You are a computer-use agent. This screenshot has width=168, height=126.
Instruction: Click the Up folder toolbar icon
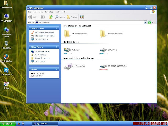pos(51,17)
